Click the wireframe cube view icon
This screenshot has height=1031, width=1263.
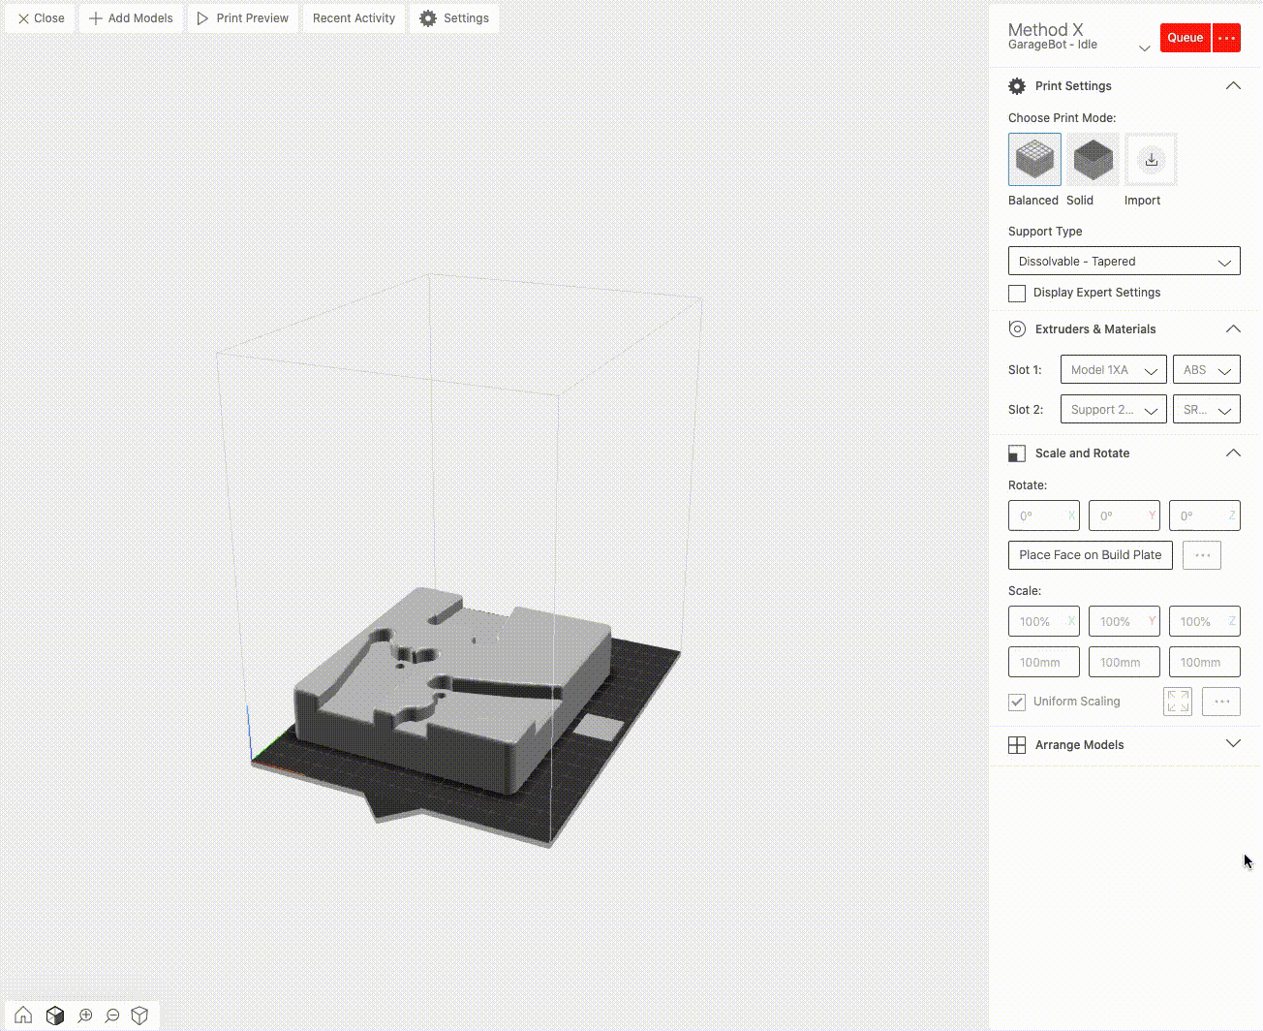[139, 1015]
